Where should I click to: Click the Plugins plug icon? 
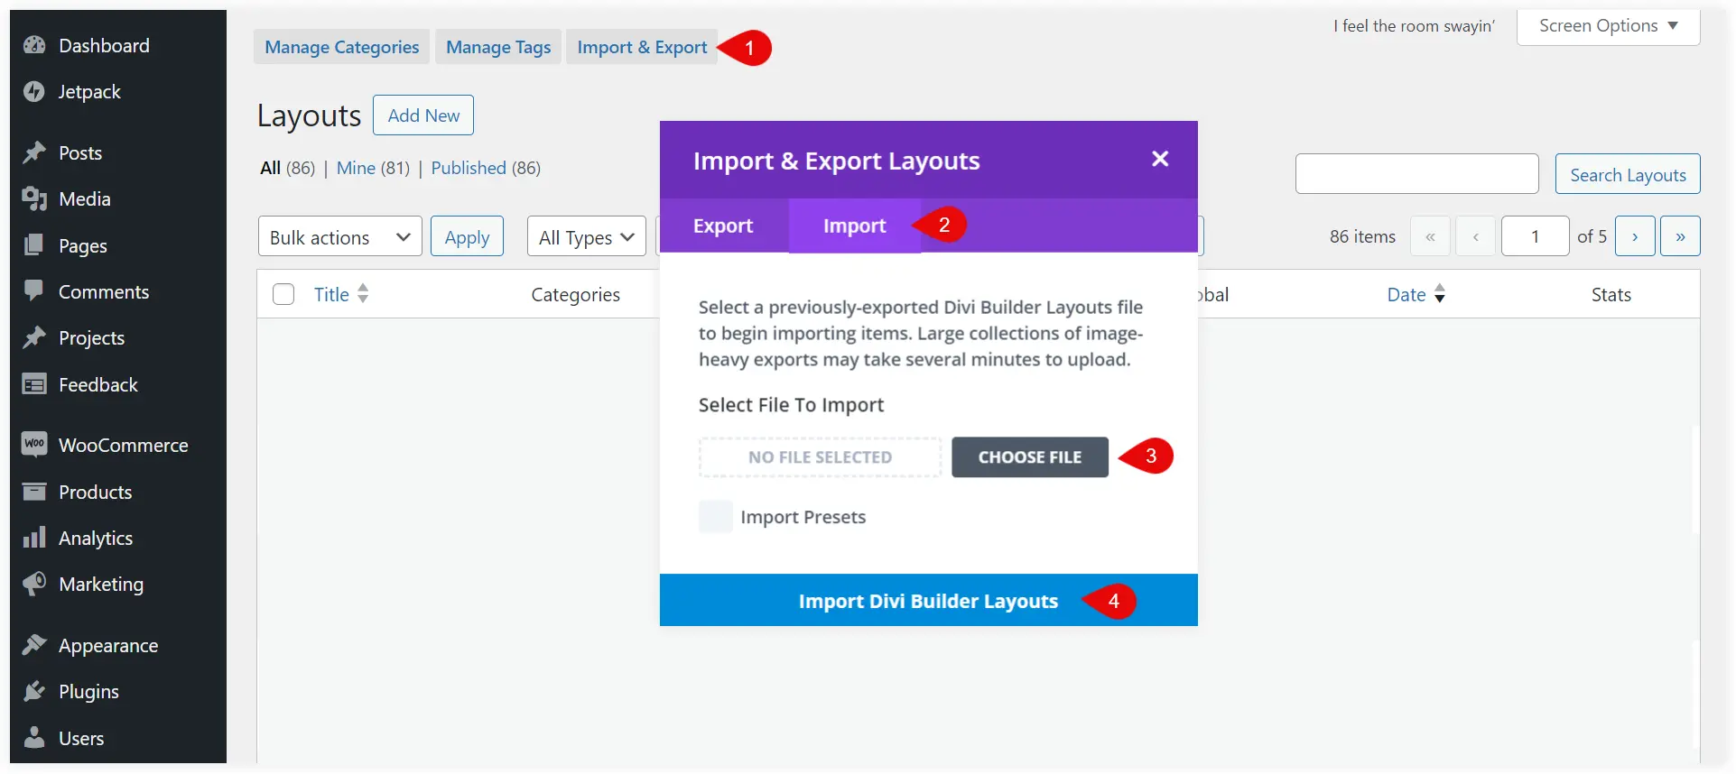34,691
